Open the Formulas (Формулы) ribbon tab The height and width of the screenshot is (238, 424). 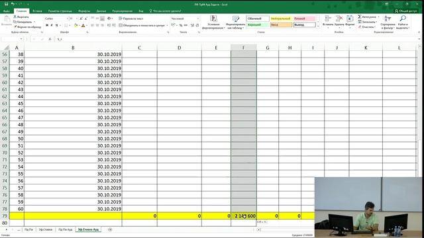coord(84,11)
